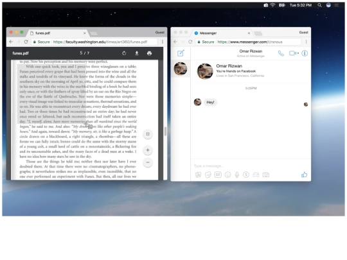Open Chrome menu in funes.pdf window
The width and height of the screenshot is (347, 260).
pos(163,42)
